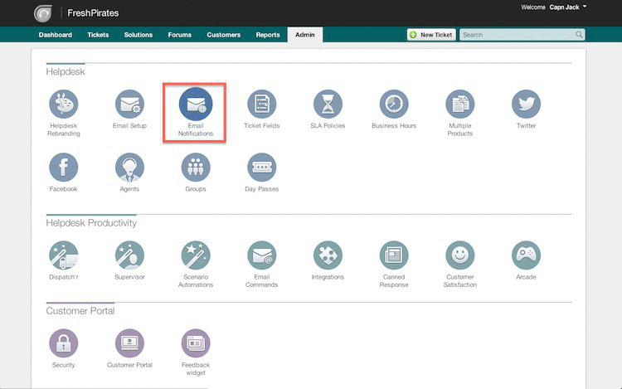Open the Forums tab

pos(180,35)
